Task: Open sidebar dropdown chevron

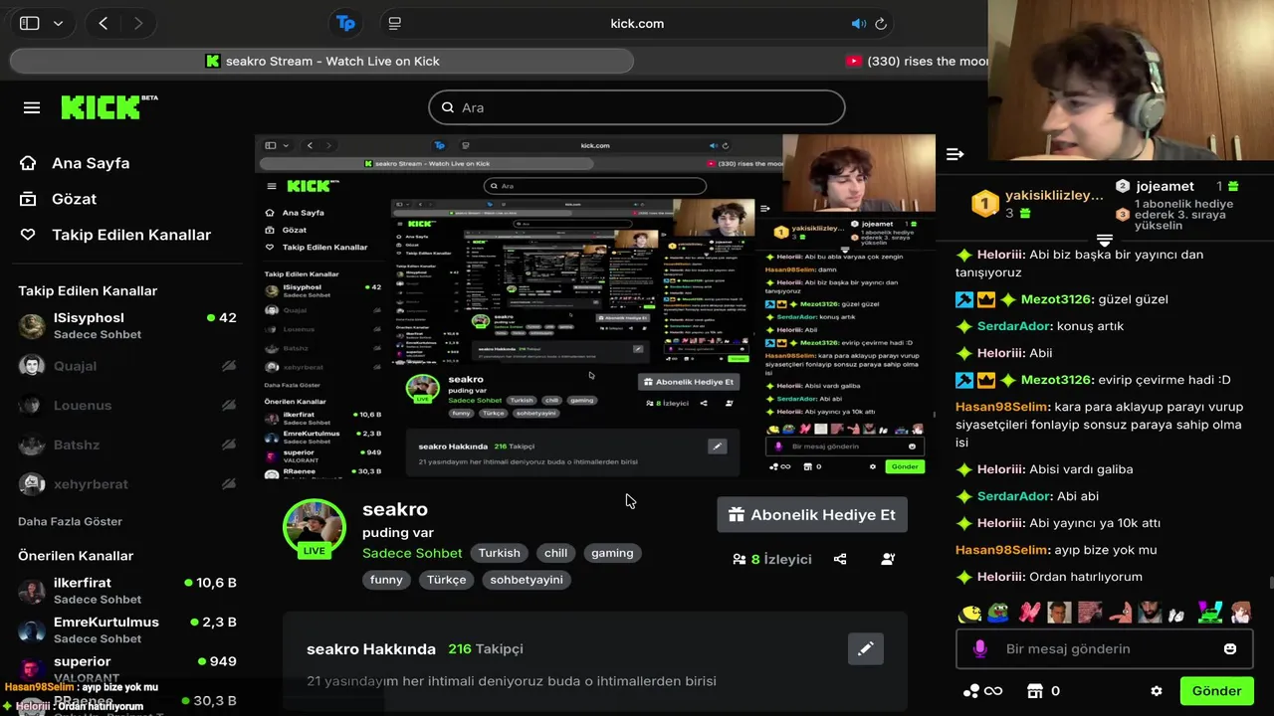Action: point(58,23)
